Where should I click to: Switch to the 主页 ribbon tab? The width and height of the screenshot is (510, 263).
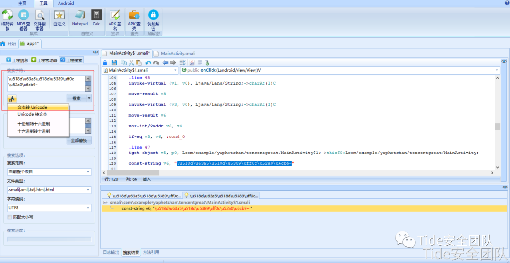(22, 3)
